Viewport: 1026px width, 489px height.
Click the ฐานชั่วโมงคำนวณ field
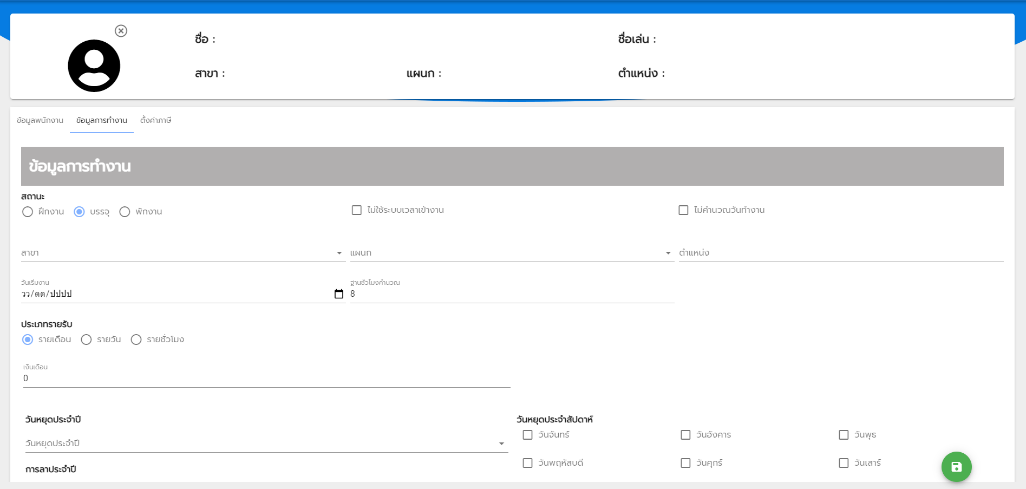pos(512,294)
